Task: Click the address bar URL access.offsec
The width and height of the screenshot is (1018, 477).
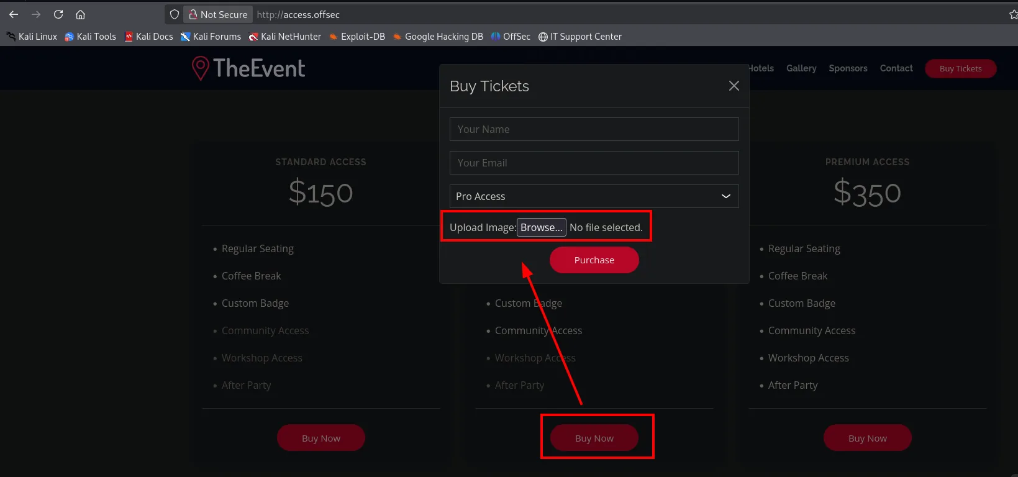Action: click(x=298, y=14)
